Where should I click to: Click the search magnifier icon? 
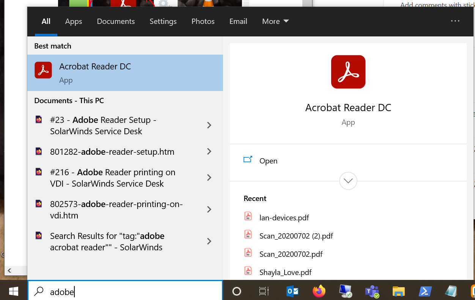39,291
